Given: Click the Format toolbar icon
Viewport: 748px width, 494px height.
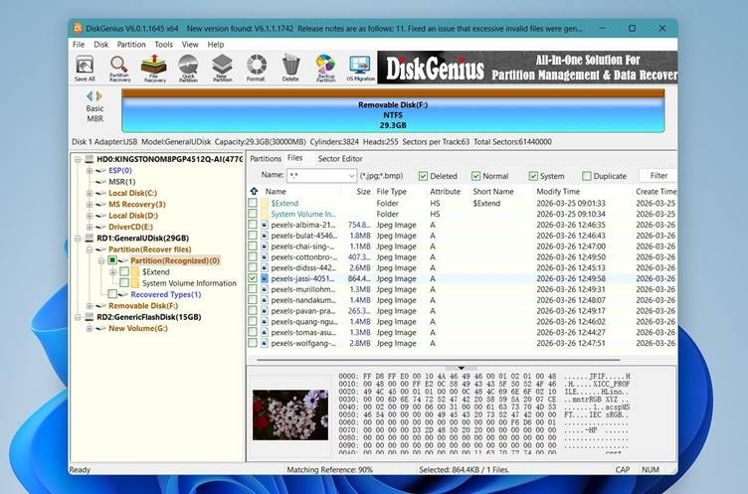Looking at the screenshot, I should (257, 68).
